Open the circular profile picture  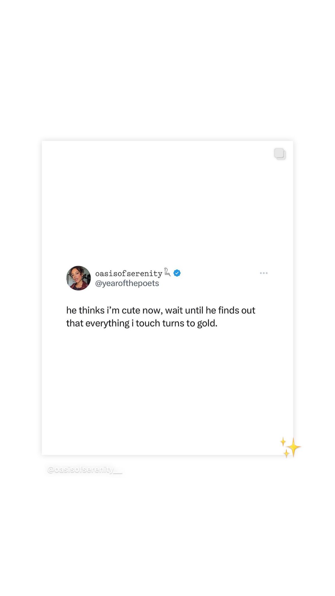79,278
